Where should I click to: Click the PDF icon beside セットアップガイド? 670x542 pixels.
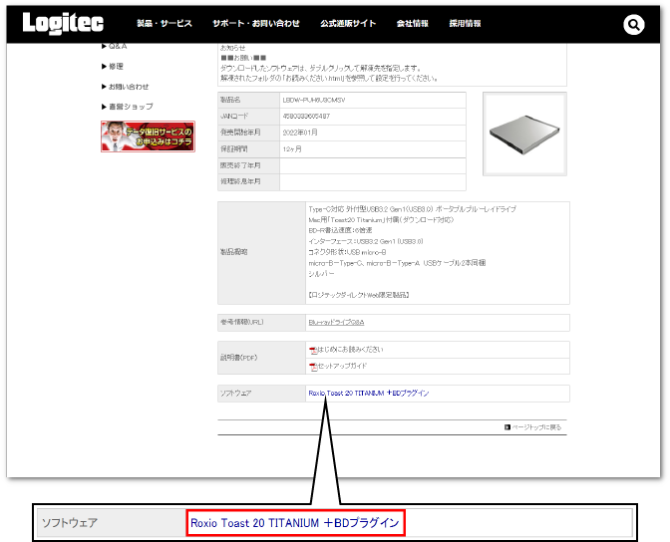point(313,367)
